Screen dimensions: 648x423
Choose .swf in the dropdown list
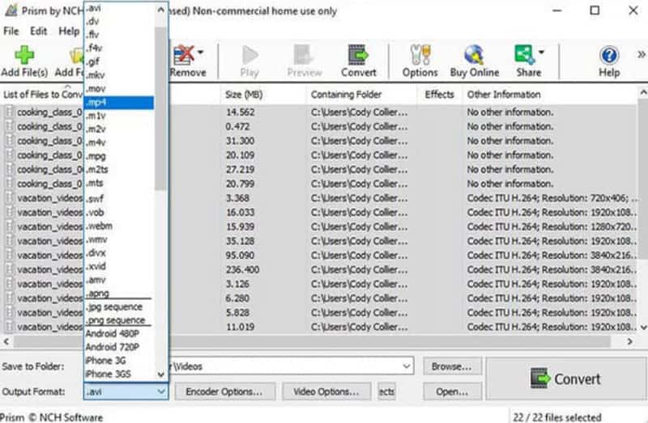(119, 198)
